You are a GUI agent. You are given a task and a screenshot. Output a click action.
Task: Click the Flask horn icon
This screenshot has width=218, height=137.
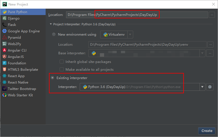tap(4, 25)
